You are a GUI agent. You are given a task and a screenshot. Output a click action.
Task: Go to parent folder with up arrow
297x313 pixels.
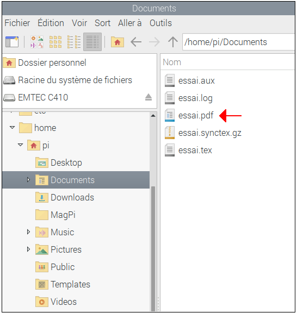click(173, 42)
